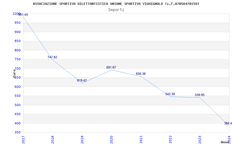Viewport: 232px width, 145px height.
Task: Select the 691.67 data label
Action: coord(111,68)
